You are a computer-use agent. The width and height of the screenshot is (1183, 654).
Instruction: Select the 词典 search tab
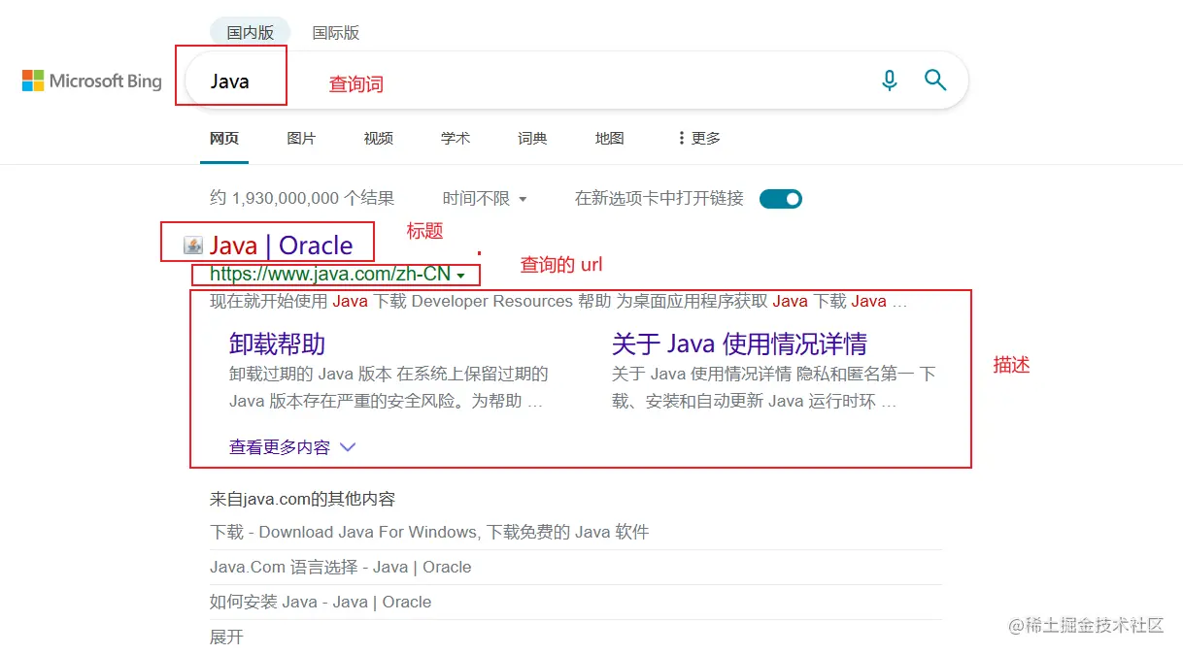[x=532, y=139]
